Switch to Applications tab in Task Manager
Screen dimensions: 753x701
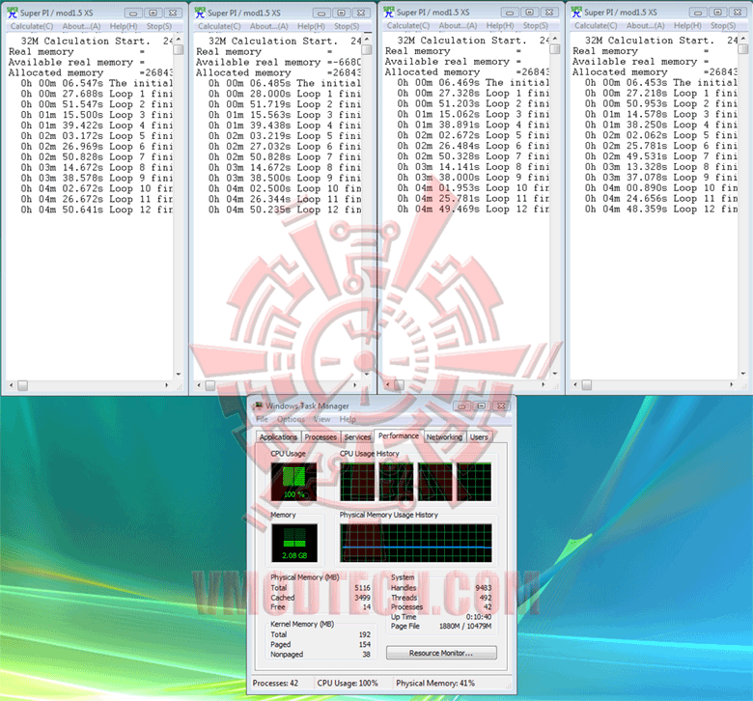[x=278, y=437]
